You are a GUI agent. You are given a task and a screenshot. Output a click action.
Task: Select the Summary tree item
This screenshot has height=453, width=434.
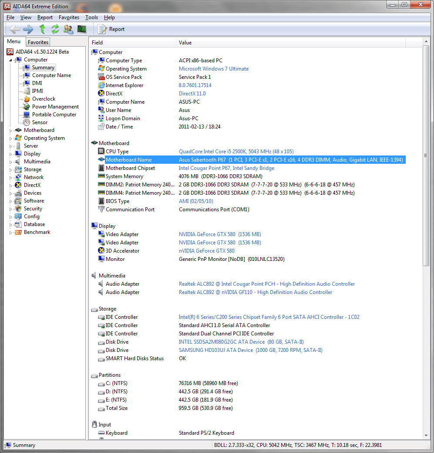tap(43, 68)
